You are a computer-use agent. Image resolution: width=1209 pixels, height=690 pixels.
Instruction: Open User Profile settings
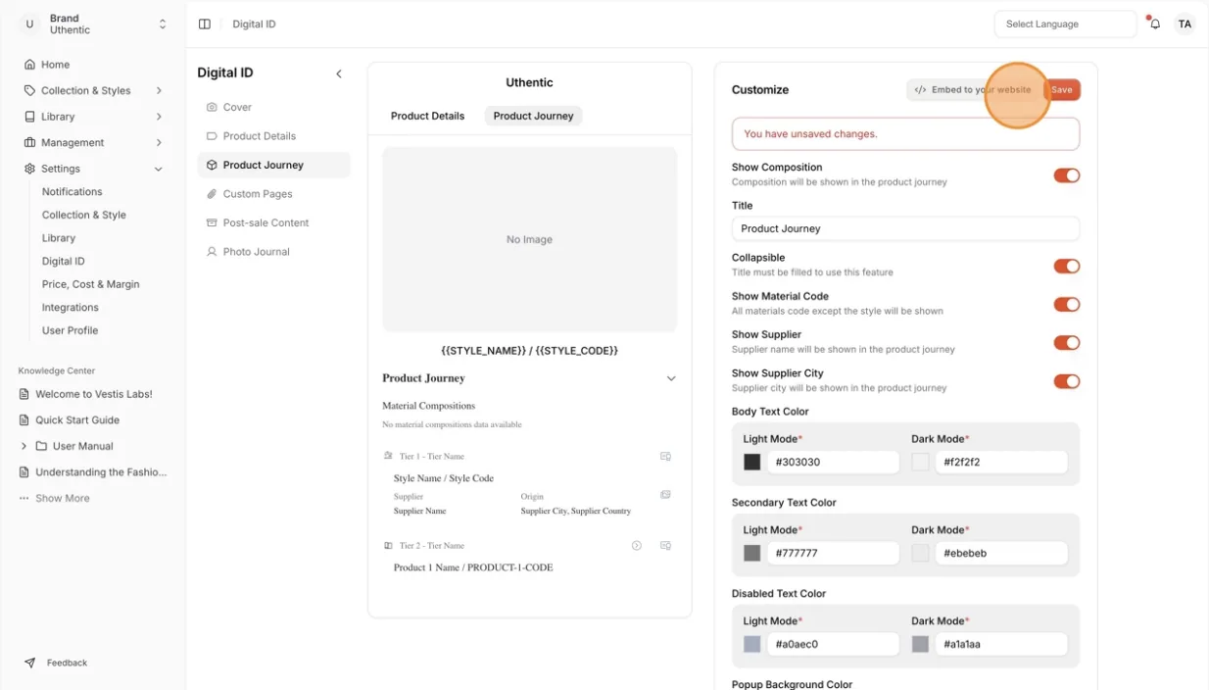(71, 330)
